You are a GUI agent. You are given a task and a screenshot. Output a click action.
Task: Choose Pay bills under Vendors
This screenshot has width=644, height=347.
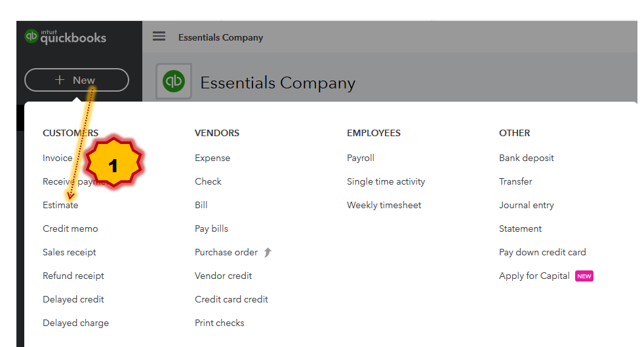point(211,228)
